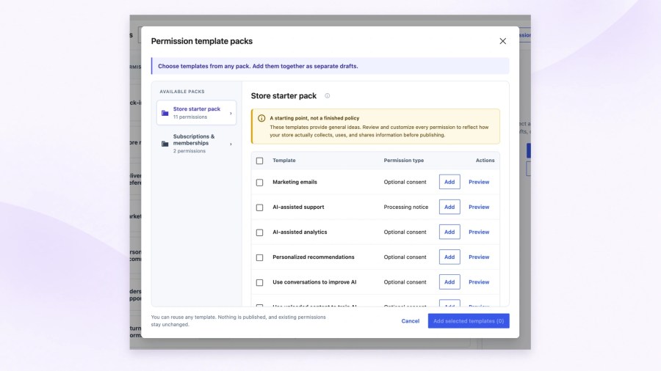Add the Marketing emails template

449,182
